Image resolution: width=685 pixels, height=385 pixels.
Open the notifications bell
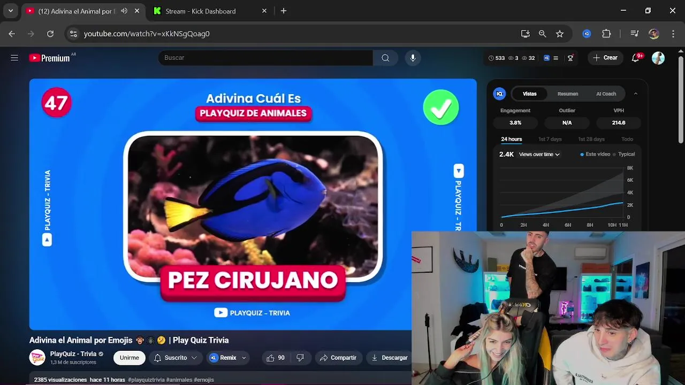(x=635, y=58)
